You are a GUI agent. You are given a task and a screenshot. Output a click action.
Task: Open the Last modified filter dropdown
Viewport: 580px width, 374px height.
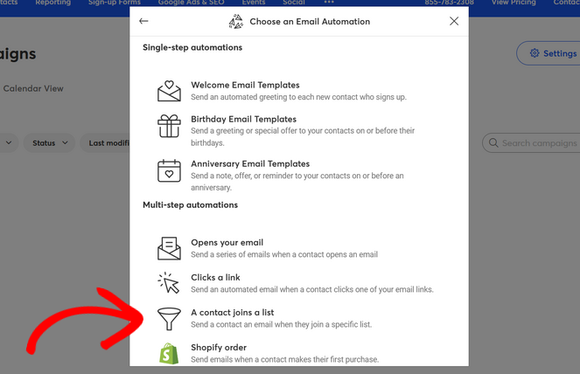coord(105,143)
